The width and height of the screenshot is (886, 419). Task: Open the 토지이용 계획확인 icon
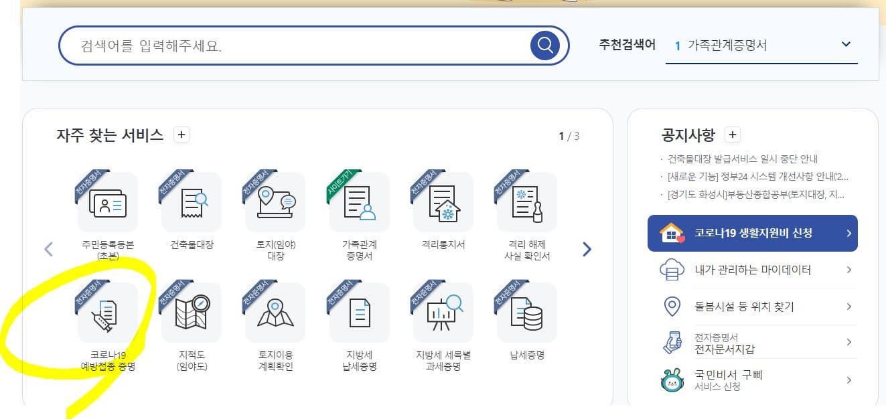[x=275, y=313]
